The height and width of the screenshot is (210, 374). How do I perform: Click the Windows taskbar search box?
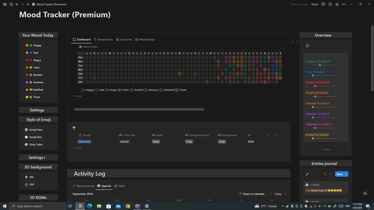37,206
